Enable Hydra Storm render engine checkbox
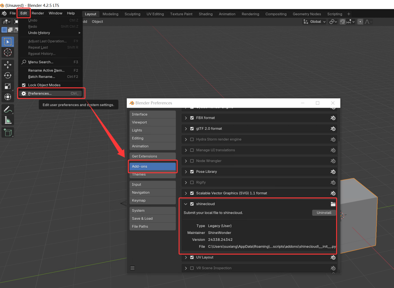The image size is (394, 288). [x=192, y=139]
